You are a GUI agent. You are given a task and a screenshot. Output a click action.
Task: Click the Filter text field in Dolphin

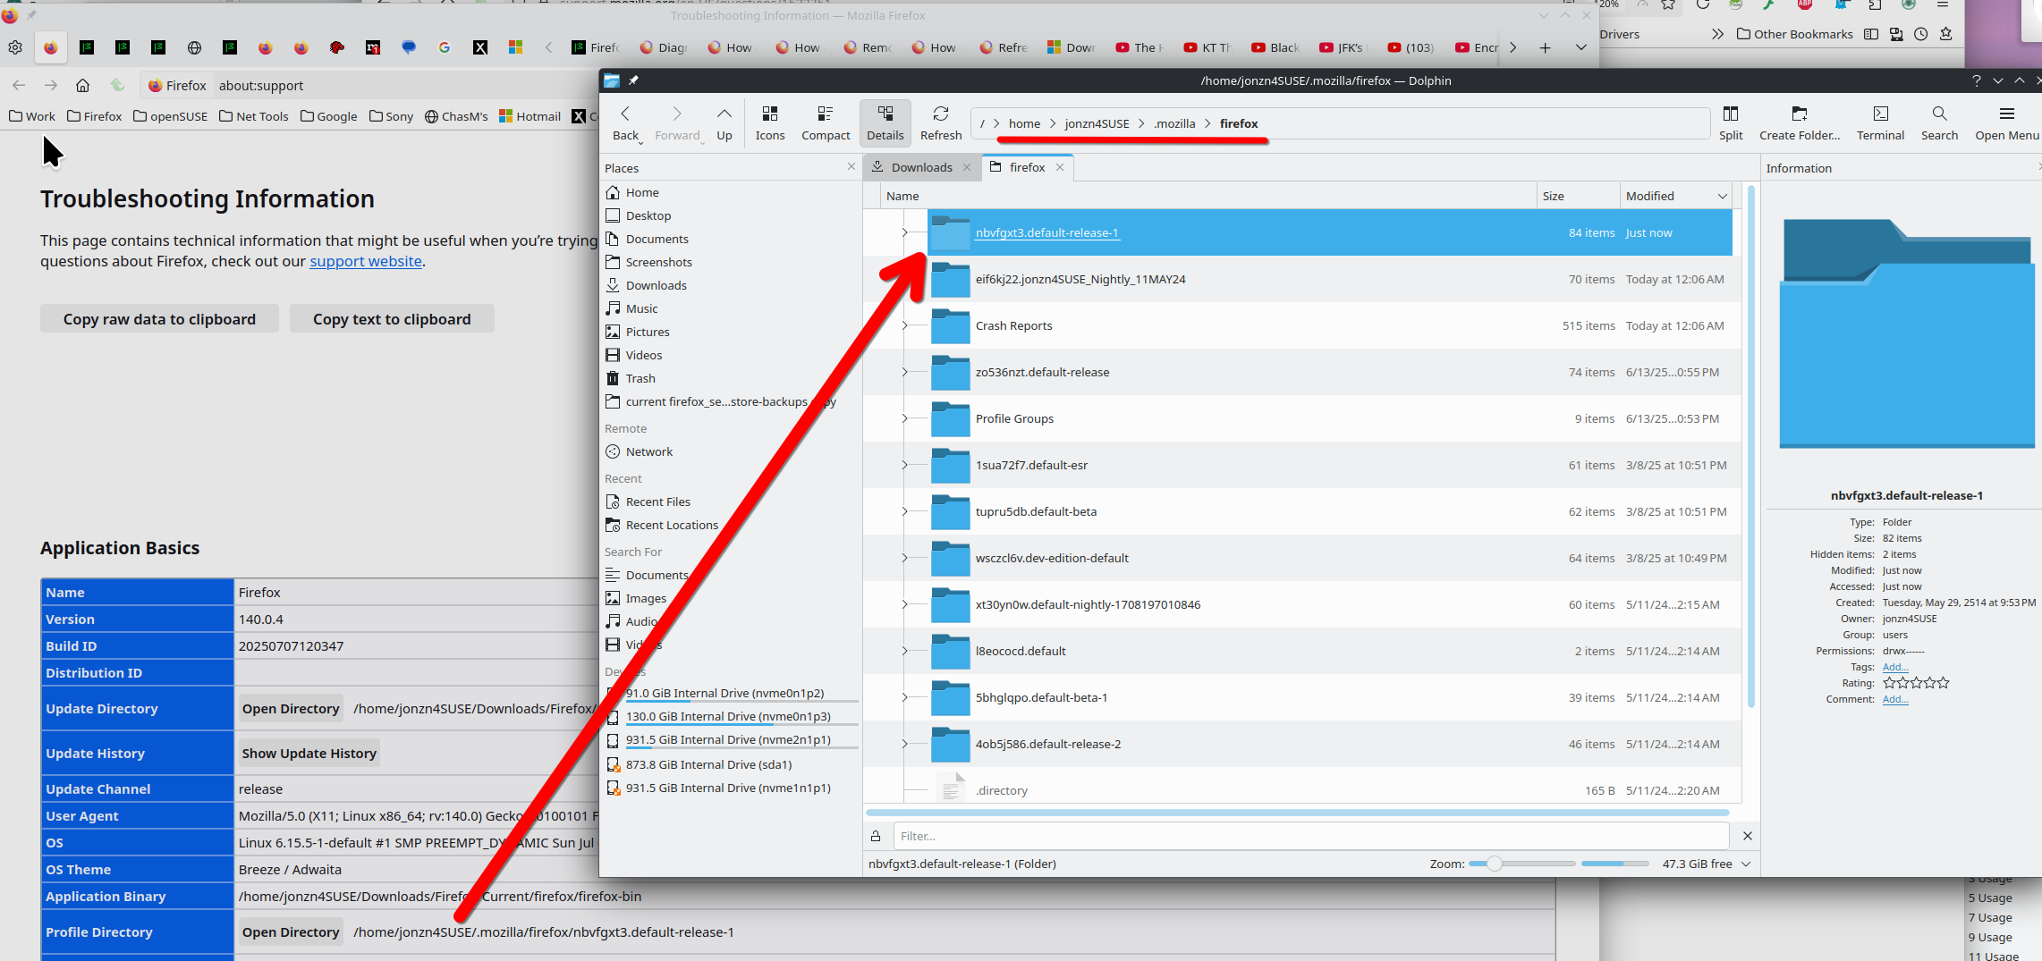(1310, 836)
